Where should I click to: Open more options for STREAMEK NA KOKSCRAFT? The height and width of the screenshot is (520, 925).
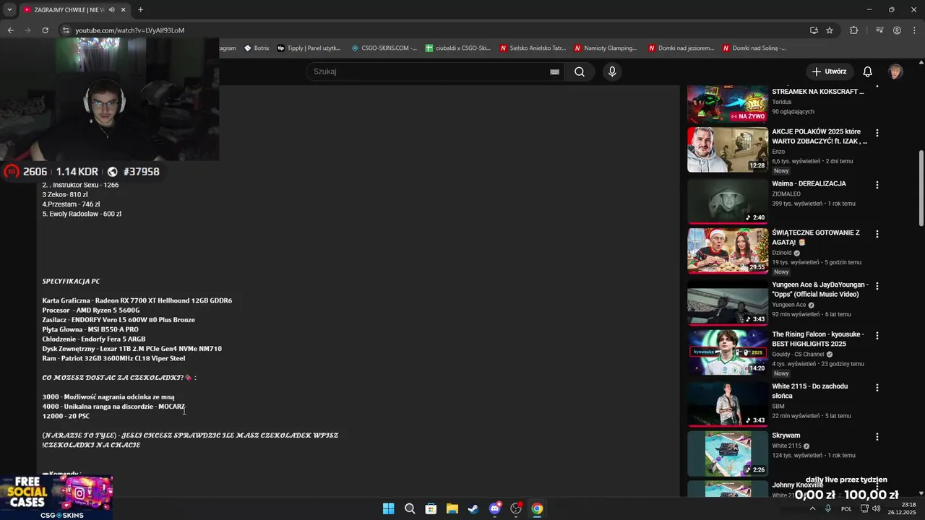point(877,85)
